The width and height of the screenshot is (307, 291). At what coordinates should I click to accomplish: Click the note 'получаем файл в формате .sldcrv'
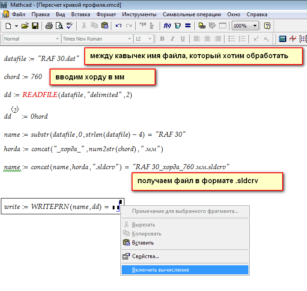207,181
